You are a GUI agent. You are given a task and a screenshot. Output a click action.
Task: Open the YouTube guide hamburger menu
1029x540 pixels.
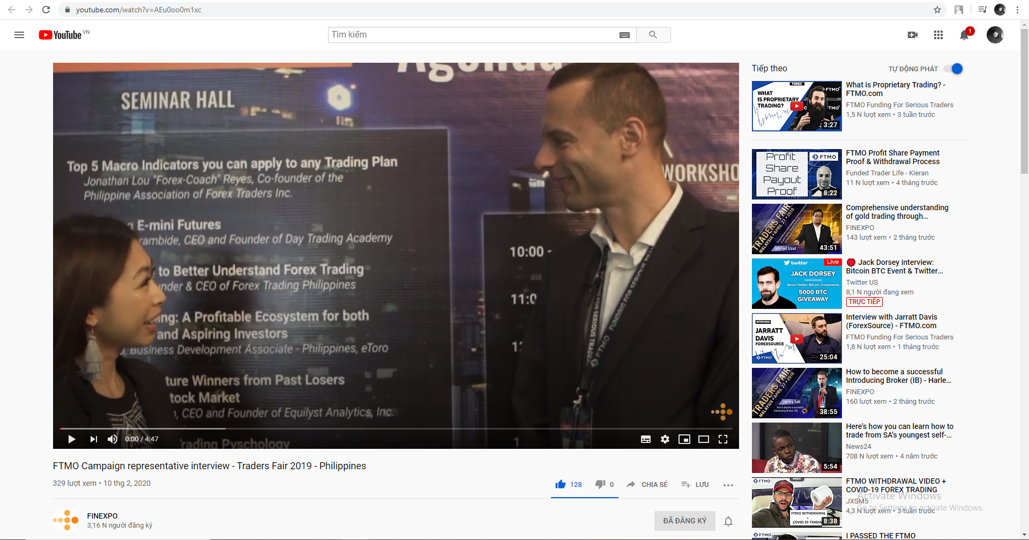tap(19, 35)
